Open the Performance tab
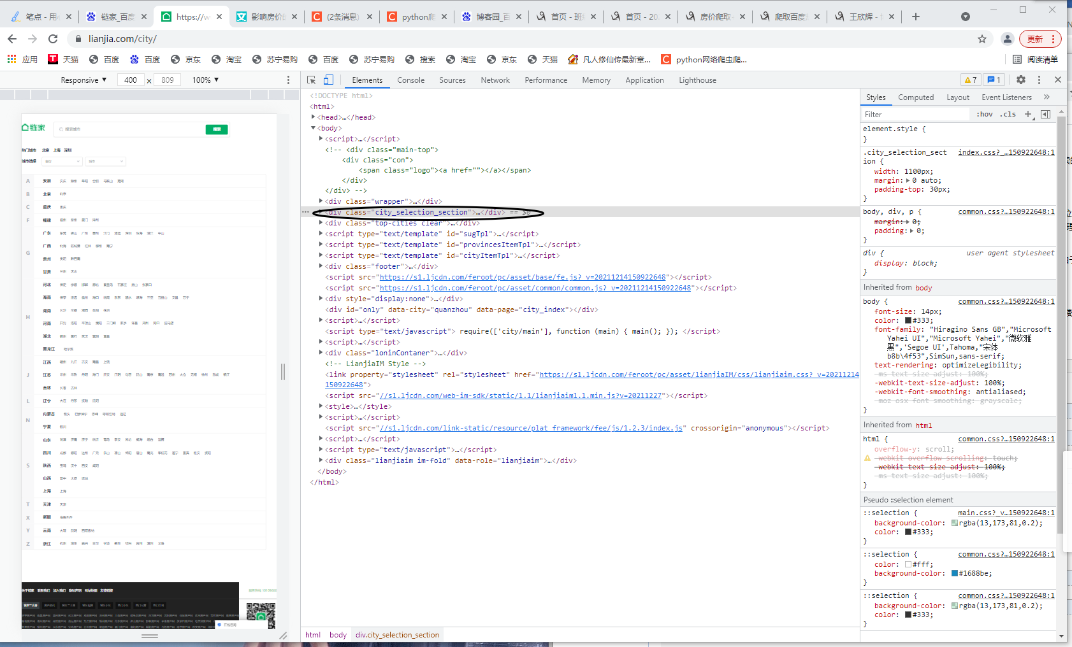 point(546,80)
